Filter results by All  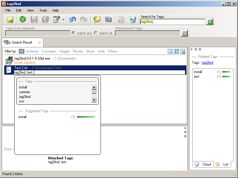click(x=21, y=51)
